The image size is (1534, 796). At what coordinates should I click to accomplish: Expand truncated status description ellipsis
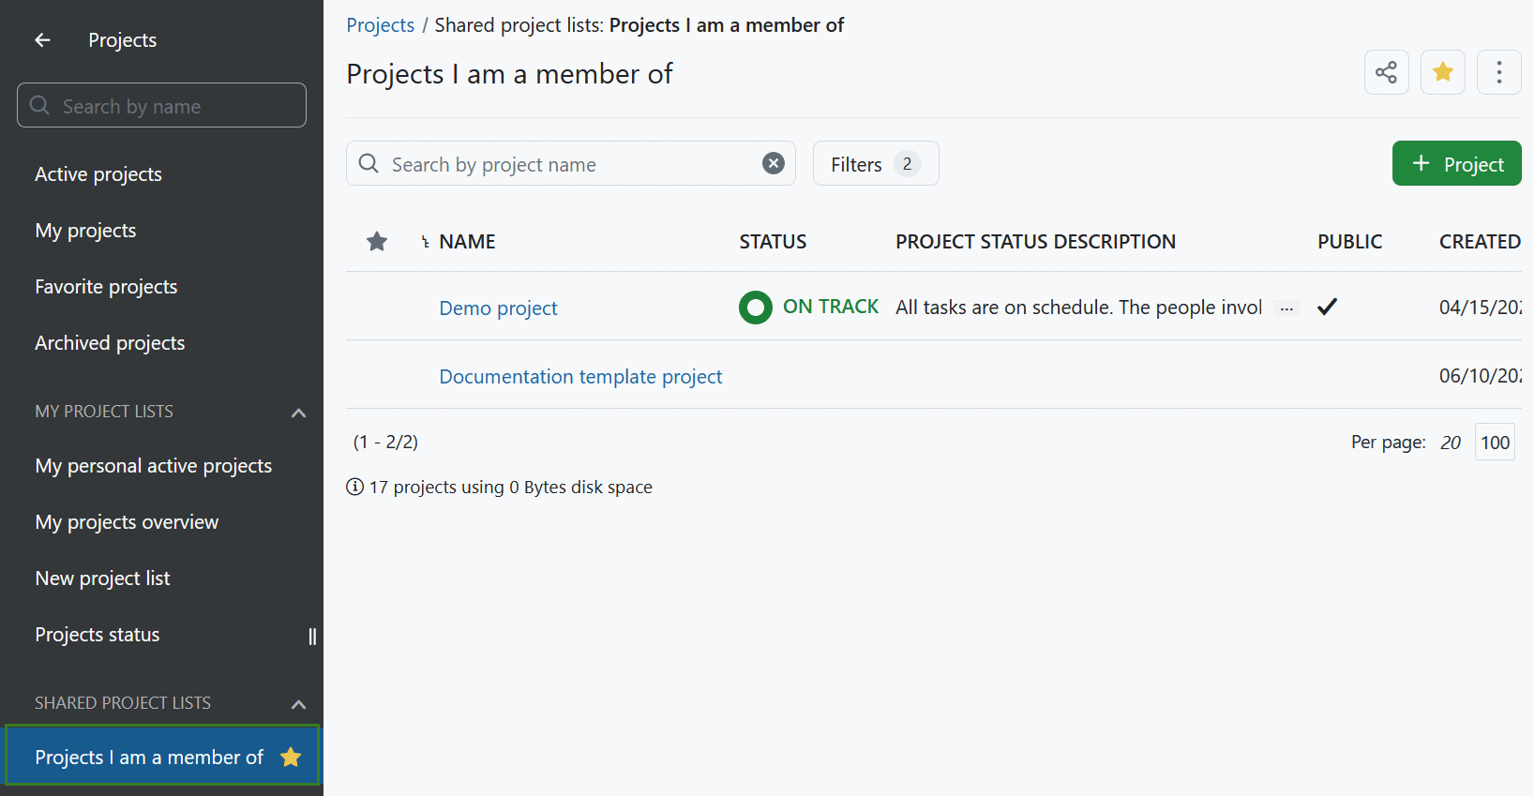pyautogui.click(x=1286, y=308)
